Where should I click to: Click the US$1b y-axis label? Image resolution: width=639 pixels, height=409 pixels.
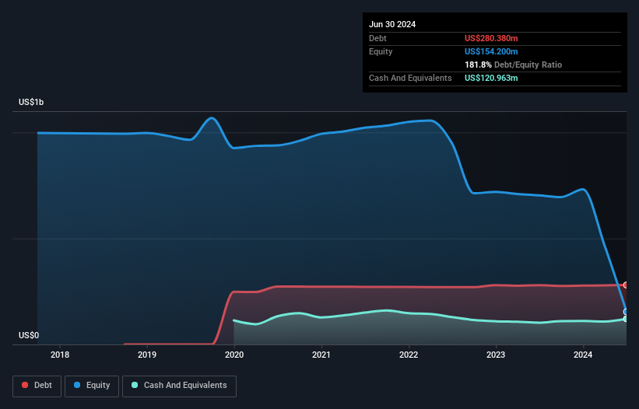31,102
